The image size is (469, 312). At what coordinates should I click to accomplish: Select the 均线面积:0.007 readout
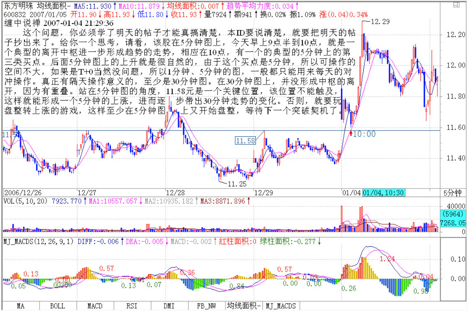[193, 6]
